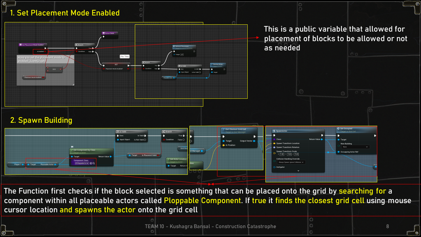421x237 pixels.
Task: Open the Collision Handling Override dropdown
Action: click(x=291, y=162)
